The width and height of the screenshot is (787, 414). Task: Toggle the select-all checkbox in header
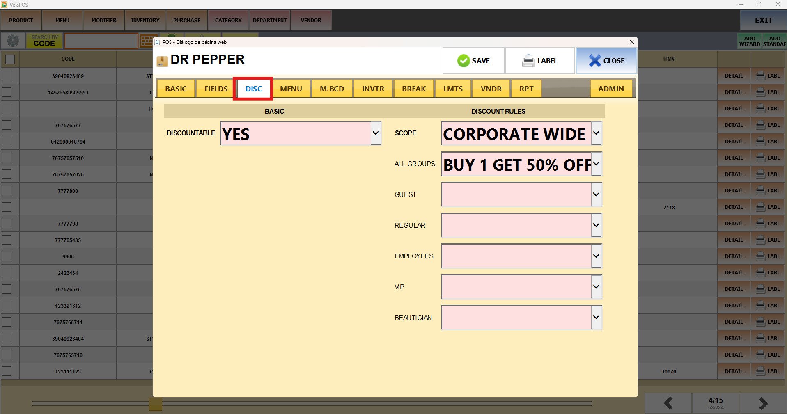[x=10, y=59]
